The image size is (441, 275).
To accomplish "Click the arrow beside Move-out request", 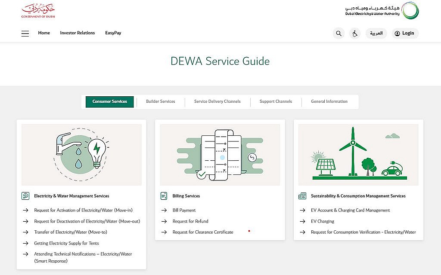I will click(x=25, y=221).
